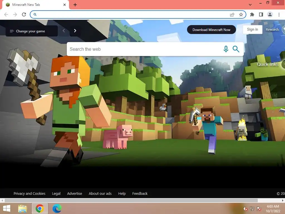285x214 pixels.
Task: Reload the page with the refresh icon
Action: pyautogui.click(x=24, y=14)
